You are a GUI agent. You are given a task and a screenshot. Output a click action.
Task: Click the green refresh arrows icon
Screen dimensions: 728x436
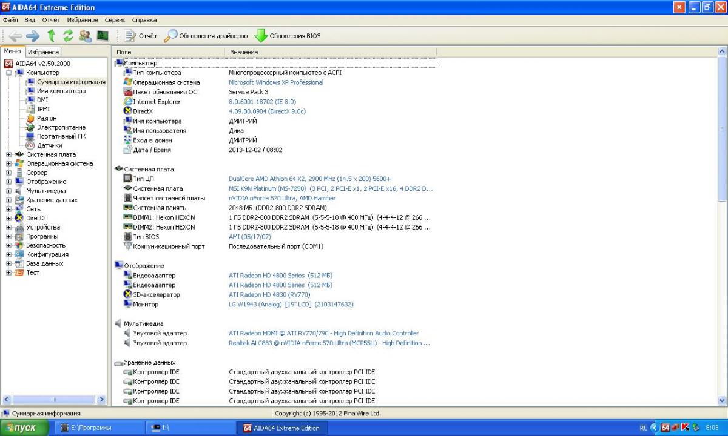pyautogui.click(x=68, y=36)
